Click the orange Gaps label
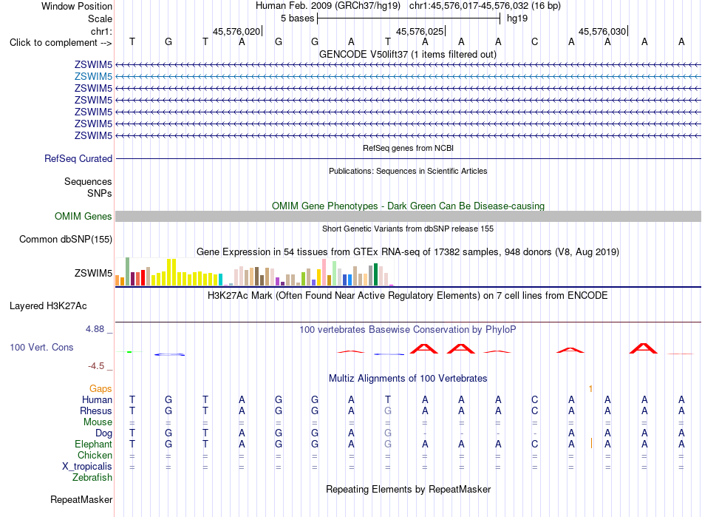This screenshot has width=702, height=517. (x=100, y=389)
